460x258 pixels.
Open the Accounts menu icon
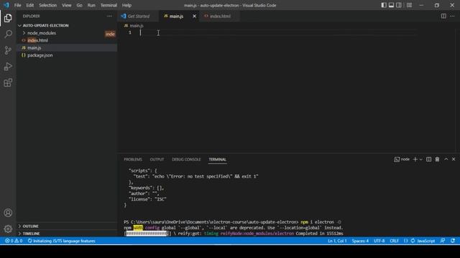pos(8,213)
